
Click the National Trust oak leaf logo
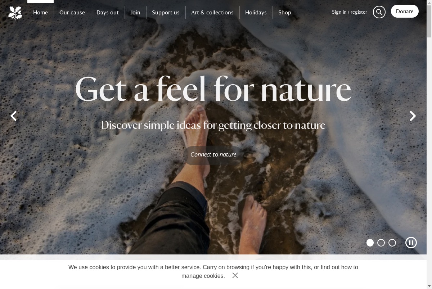[15, 13]
